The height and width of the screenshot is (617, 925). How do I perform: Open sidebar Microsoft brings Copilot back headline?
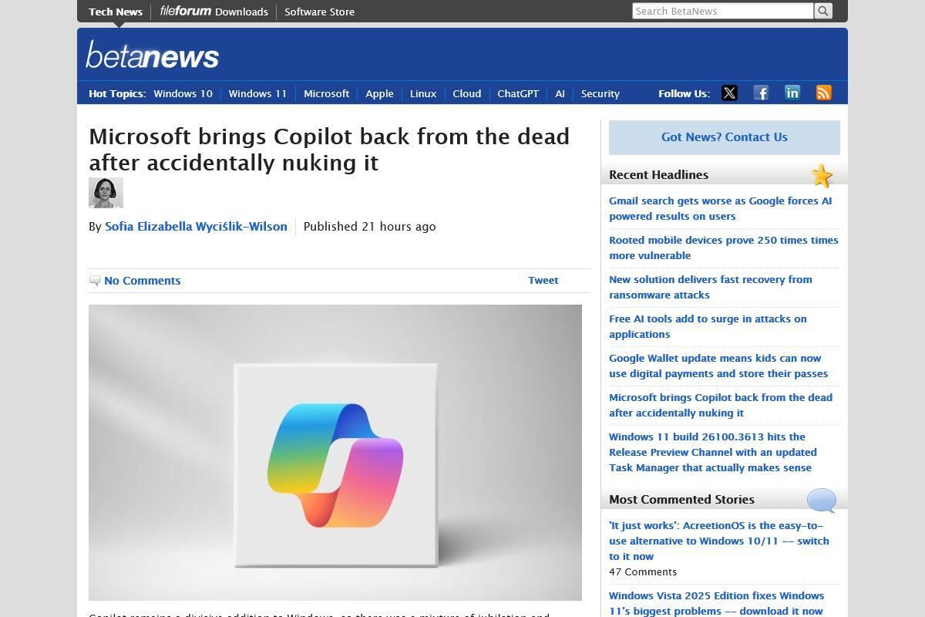coord(721,405)
